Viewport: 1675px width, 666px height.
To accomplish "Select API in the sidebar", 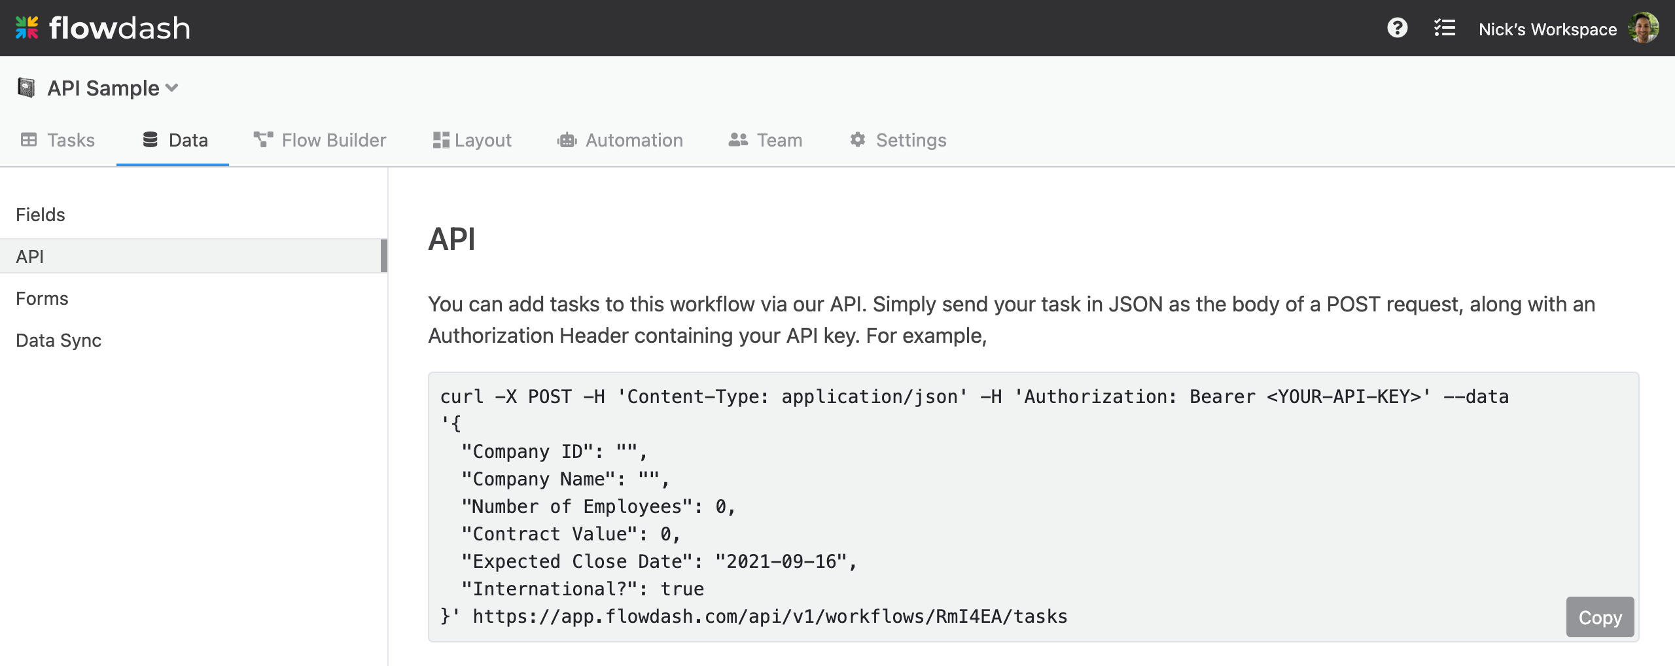I will point(194,256).
